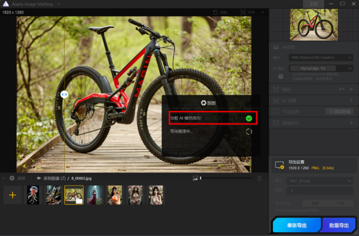Click the [8 bits] label in export settings

(x=328, y=168)
